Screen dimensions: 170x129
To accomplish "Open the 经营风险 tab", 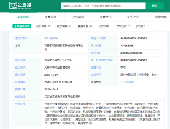I will click(x=50, y=17).
